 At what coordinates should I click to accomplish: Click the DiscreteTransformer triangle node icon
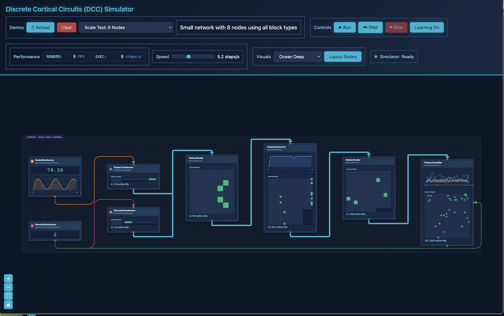(111, 212)
